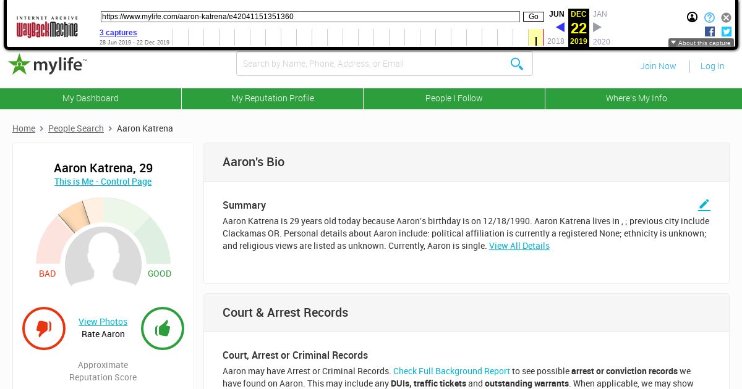Viewport: 742px width, 389px height.
Task: Open Where's My Info tab
Action: pos(636,98)
